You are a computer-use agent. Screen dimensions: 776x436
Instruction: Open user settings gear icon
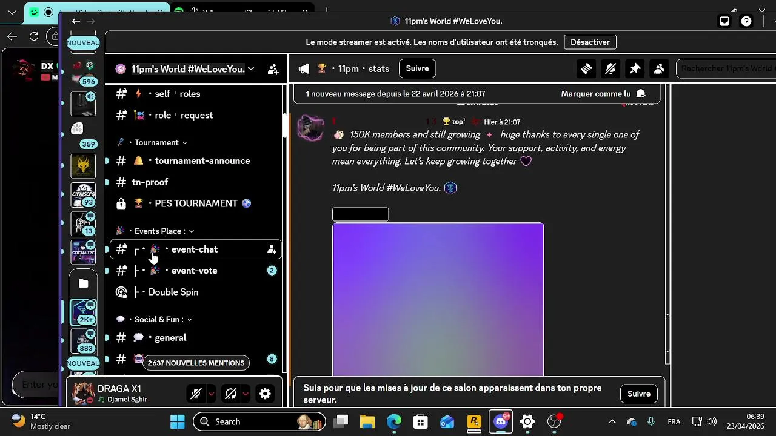(x=265, y=394)
